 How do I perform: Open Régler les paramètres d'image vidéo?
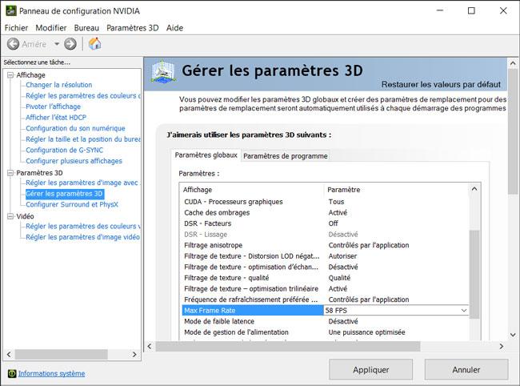[x=83, y=237]
